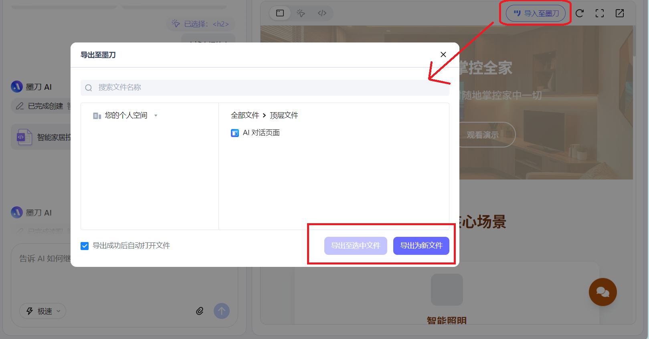Activate element selection cursor tool
The width and height of the screenshot is (649, 339).
pos(301,13)
